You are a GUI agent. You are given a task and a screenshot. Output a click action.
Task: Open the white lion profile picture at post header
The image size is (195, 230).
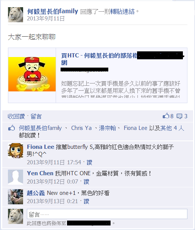(16, 15)
